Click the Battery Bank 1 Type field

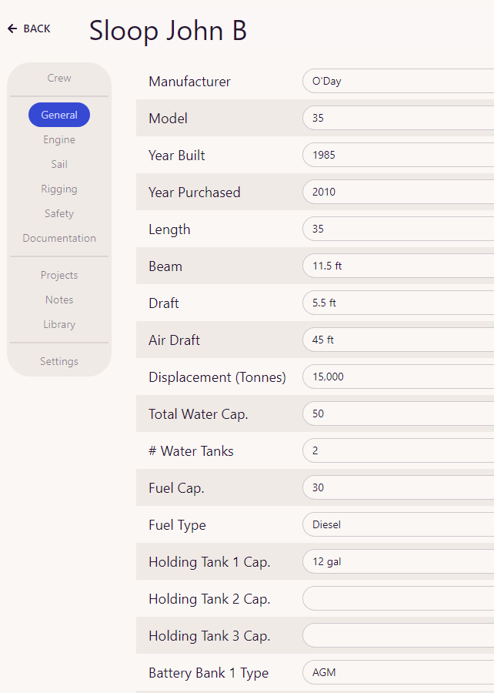click(x=399, y=672)
